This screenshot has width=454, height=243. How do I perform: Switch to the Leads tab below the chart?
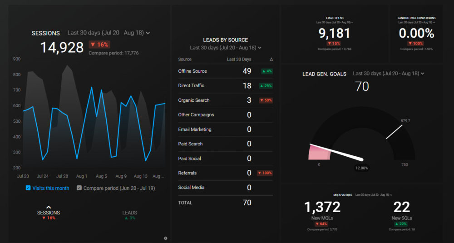(129, 213)
